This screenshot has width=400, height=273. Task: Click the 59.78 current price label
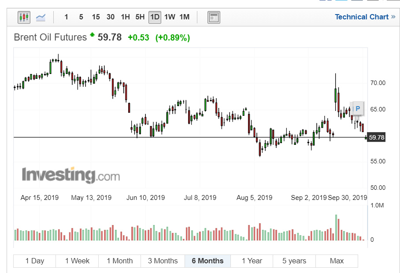(x=377, y=137)
